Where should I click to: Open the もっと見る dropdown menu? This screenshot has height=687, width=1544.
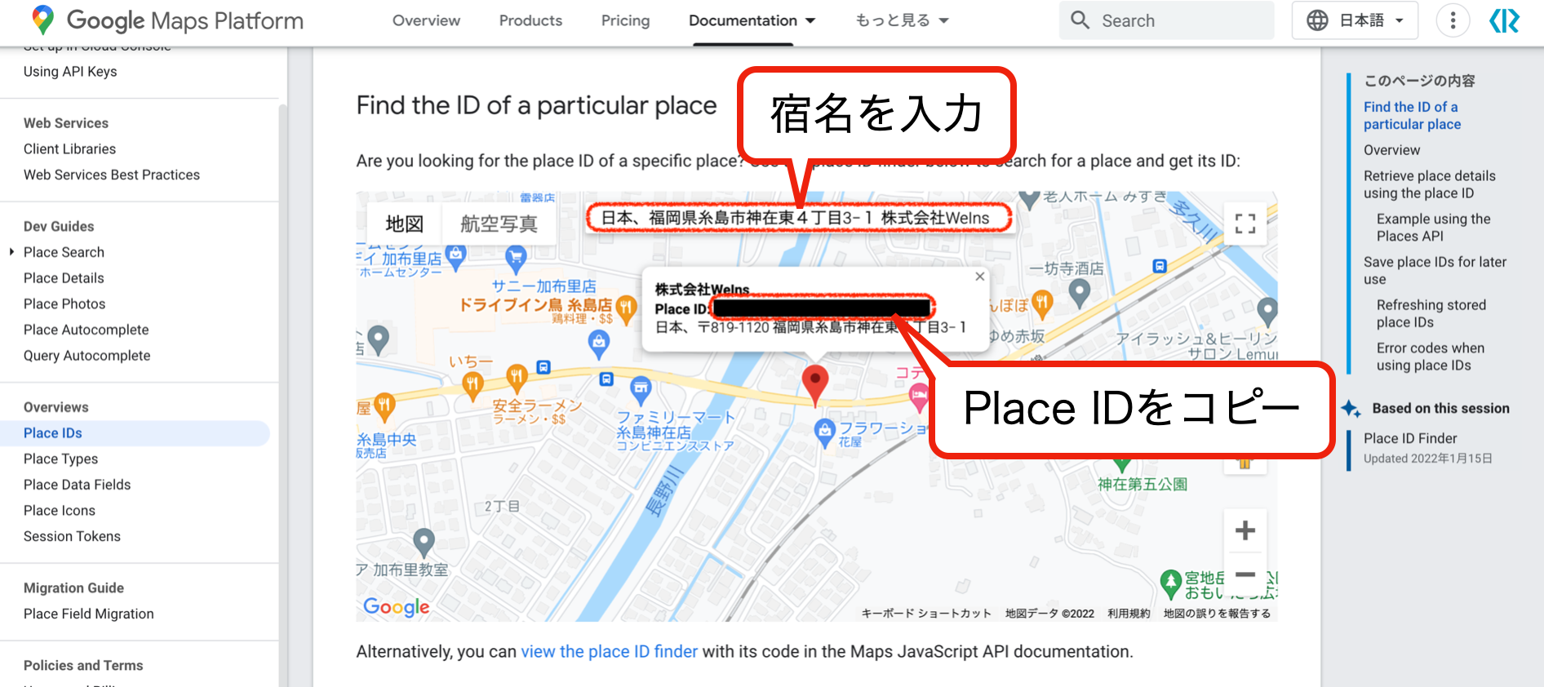(902, 20)
